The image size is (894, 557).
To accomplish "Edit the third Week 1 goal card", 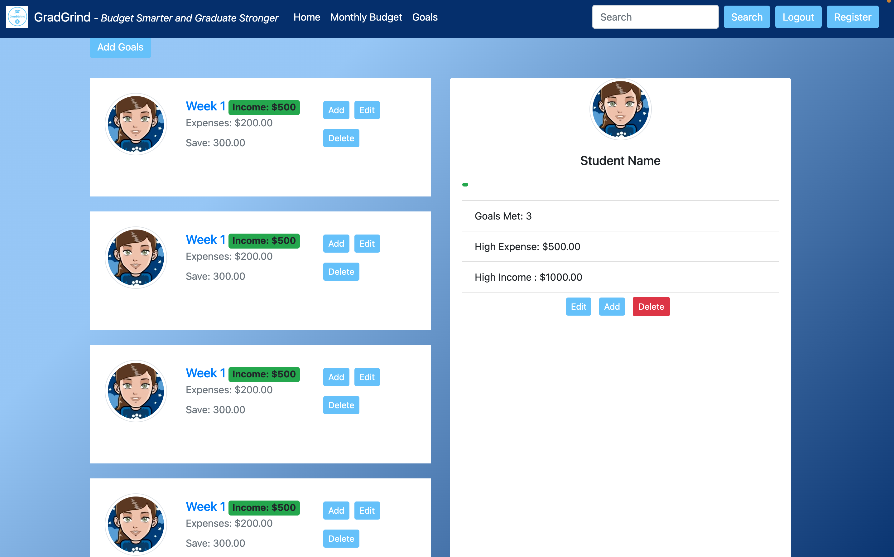I will [366, 377].
